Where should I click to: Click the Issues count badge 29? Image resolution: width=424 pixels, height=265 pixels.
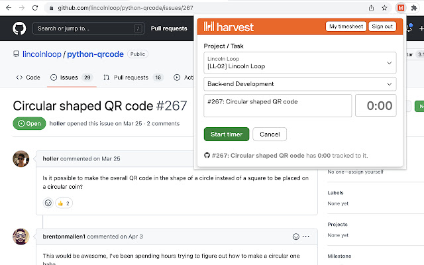(87, 78)
